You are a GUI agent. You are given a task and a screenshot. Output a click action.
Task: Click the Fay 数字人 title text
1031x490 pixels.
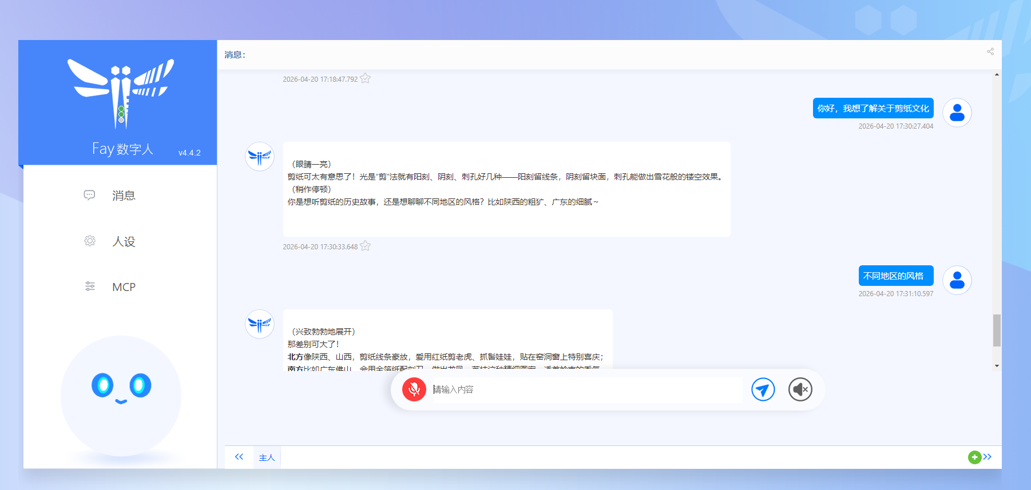pyautogui.click(x=123, y=149)
